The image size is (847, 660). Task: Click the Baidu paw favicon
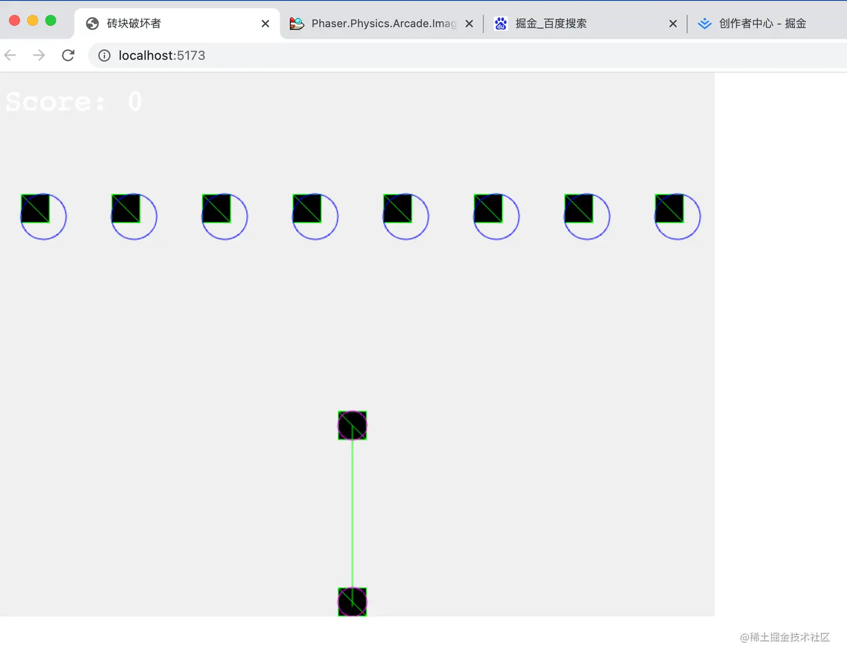(501, 24)
